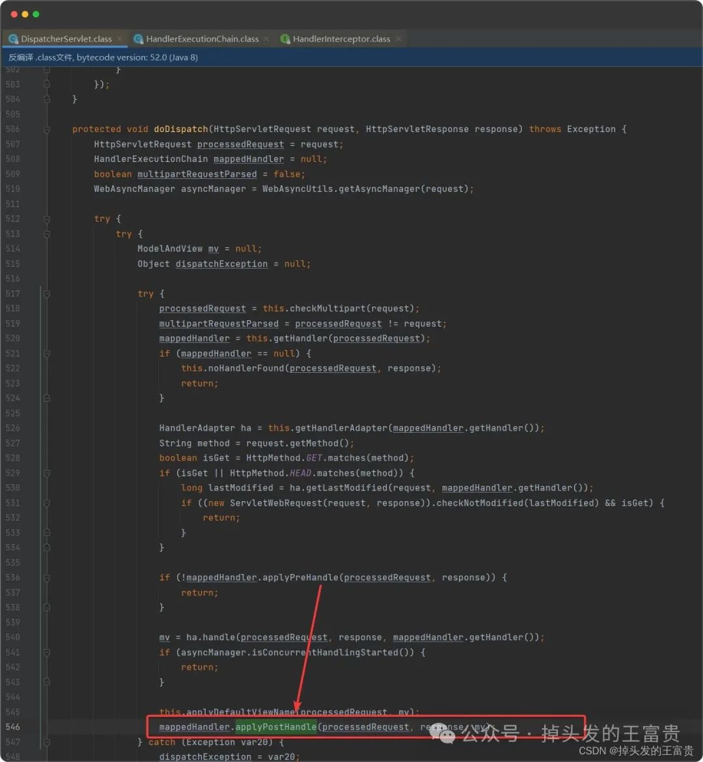Close the HandlerInterceptor.class tab

(398, 38)
